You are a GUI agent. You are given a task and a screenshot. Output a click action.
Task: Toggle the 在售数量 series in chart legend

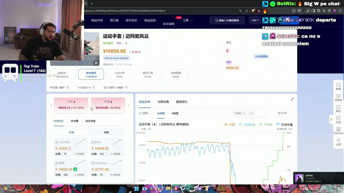(x=247, y=125)
